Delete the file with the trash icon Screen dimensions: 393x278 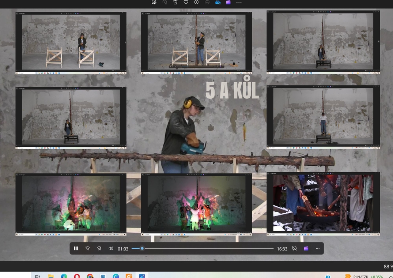175,2
